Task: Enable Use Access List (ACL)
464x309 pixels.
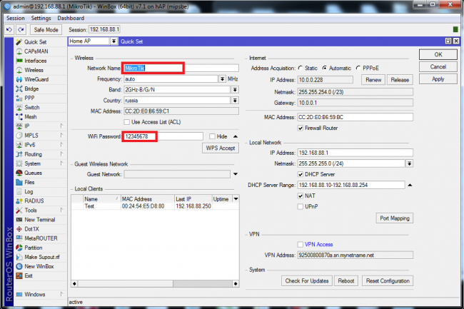Action: point(127,122)
